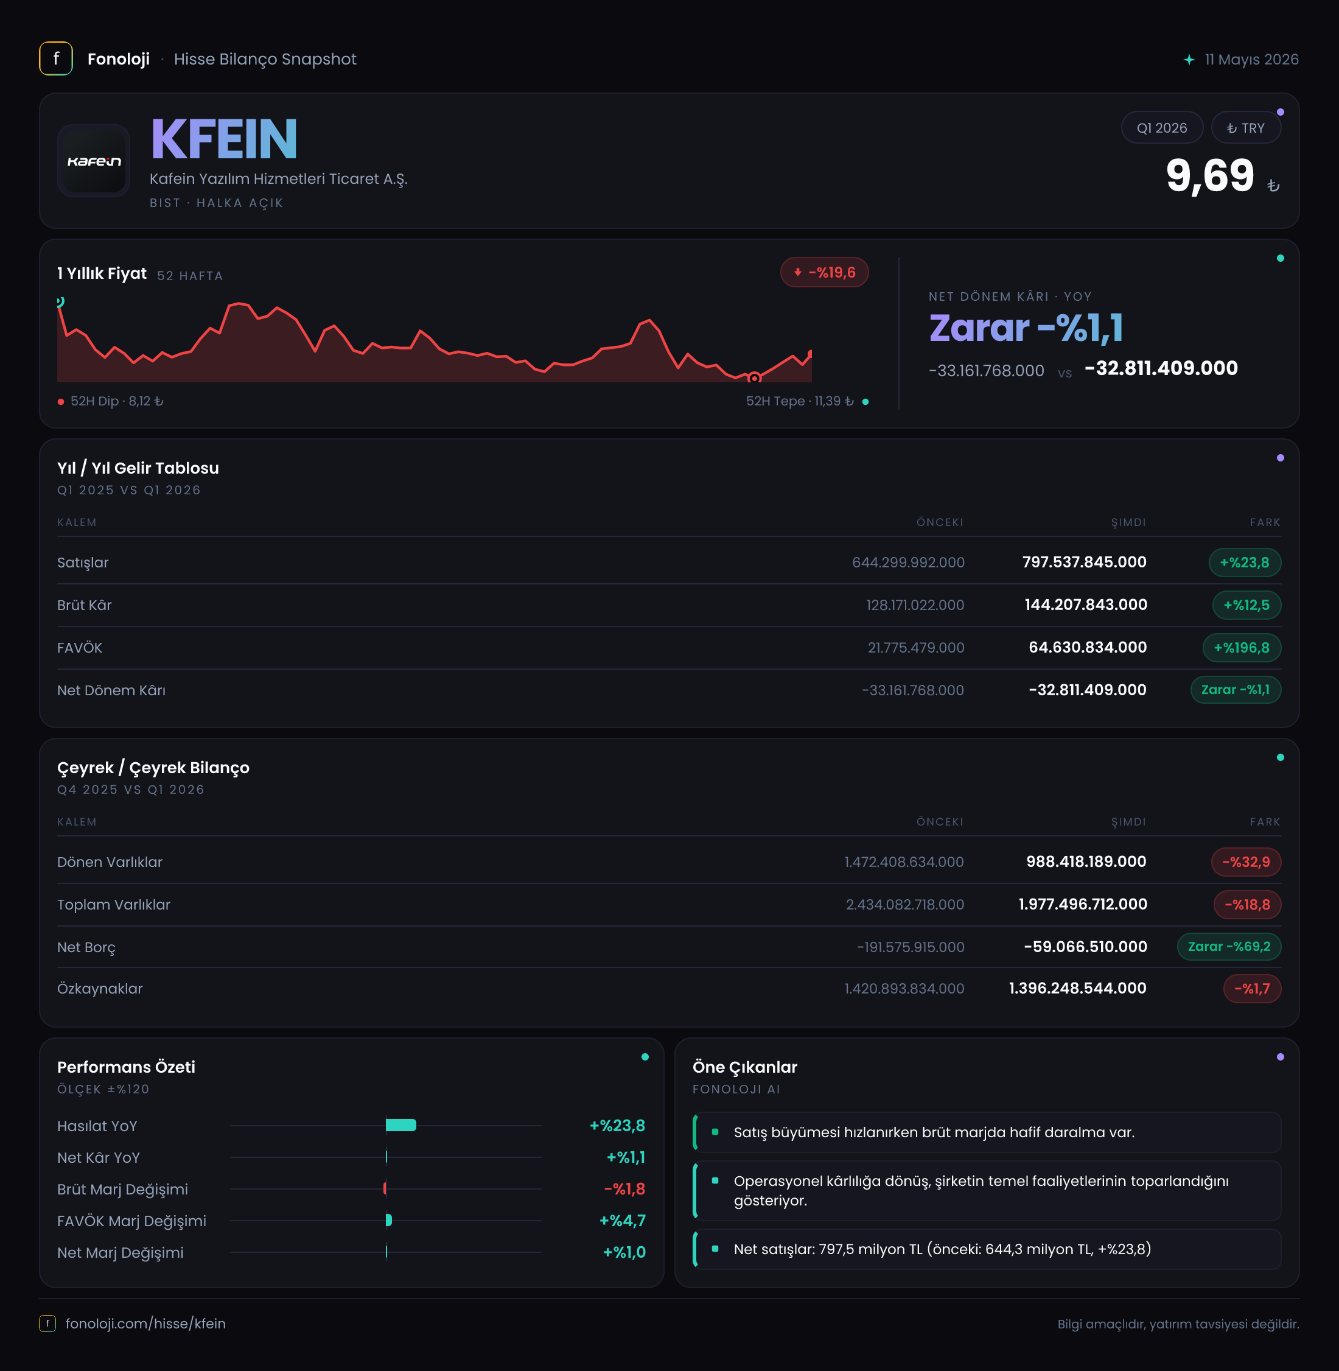Click the lowest-point marker on the price chart

754,379
